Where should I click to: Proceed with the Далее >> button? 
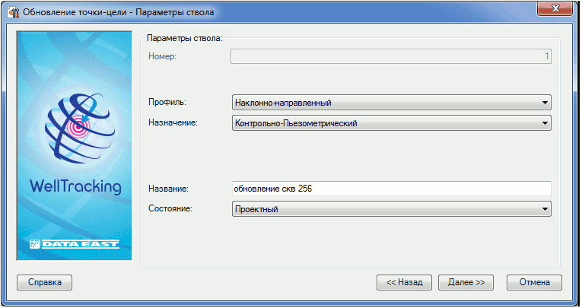click(466, 282)
